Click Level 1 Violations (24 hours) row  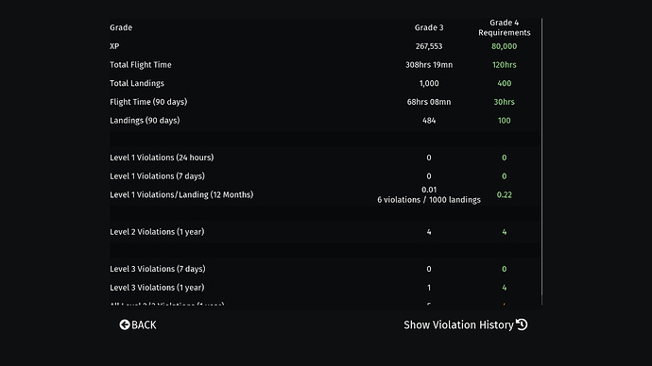tap(325, 158)
